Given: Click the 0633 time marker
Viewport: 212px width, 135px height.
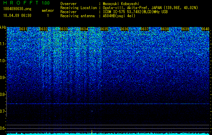Looking at the screenshot, I should (64, 29).
